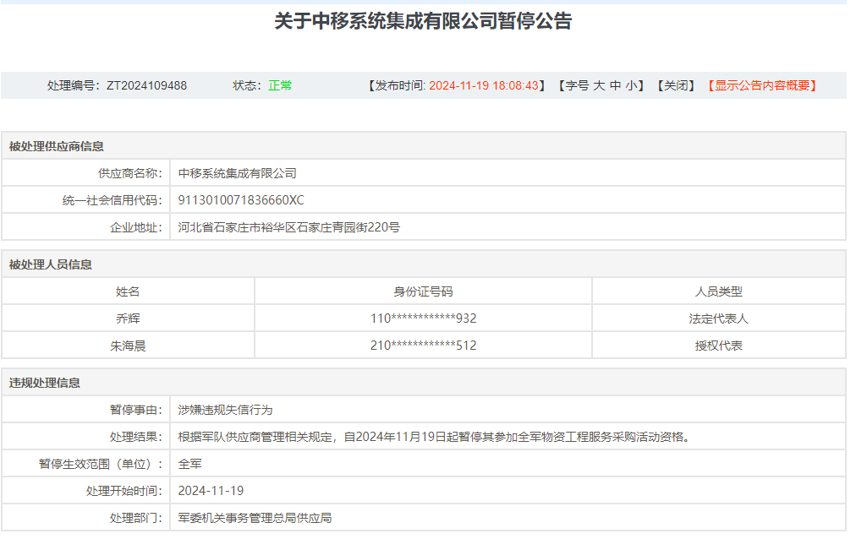Screen dimensions: 856x539
Task: Click supplier name value 中移系统集成有限公司
Action: (238, 173)
